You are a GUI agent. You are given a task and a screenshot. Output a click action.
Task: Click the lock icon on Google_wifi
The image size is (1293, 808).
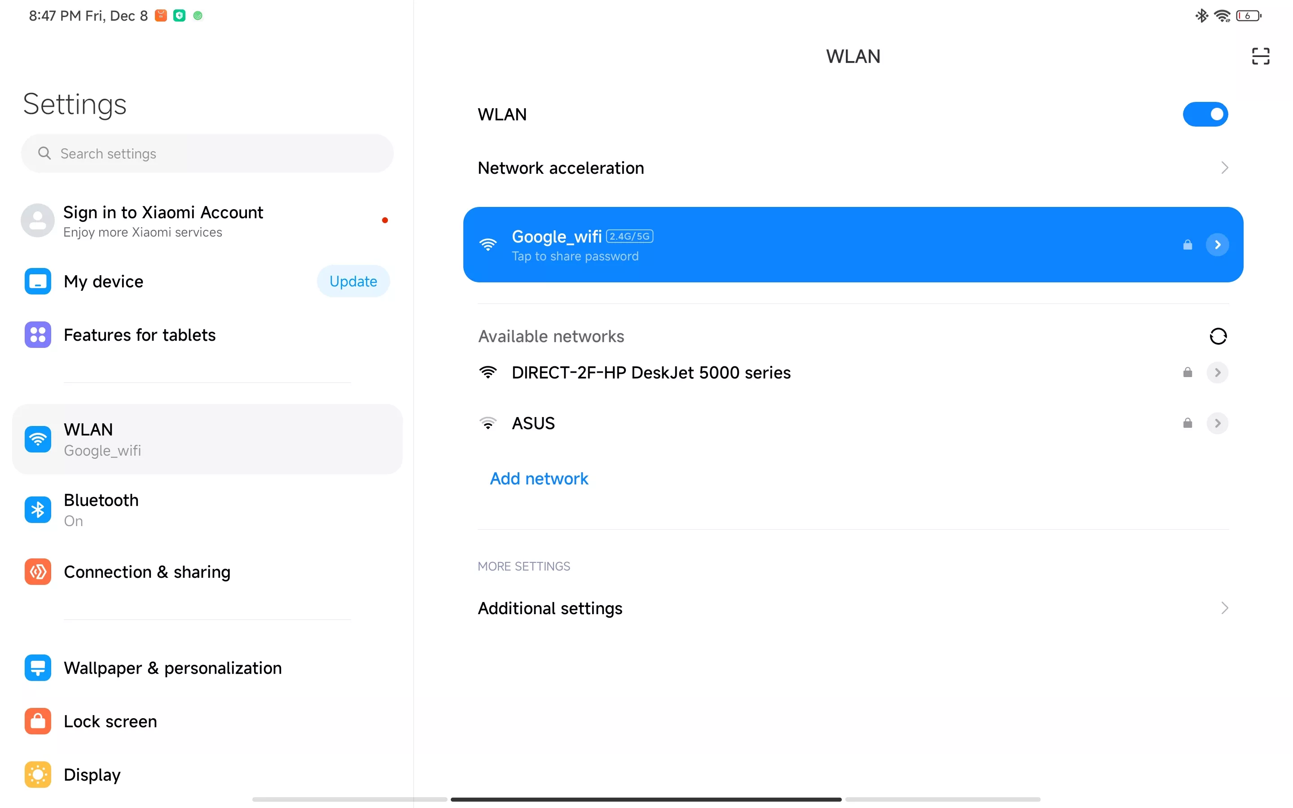(1187, 245)
